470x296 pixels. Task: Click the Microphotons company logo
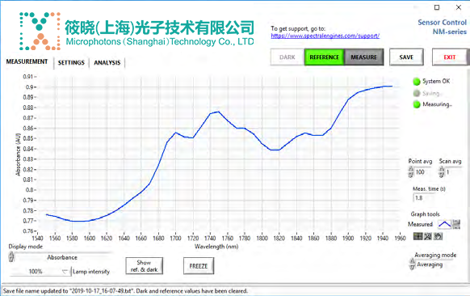[x=136, y=31]
